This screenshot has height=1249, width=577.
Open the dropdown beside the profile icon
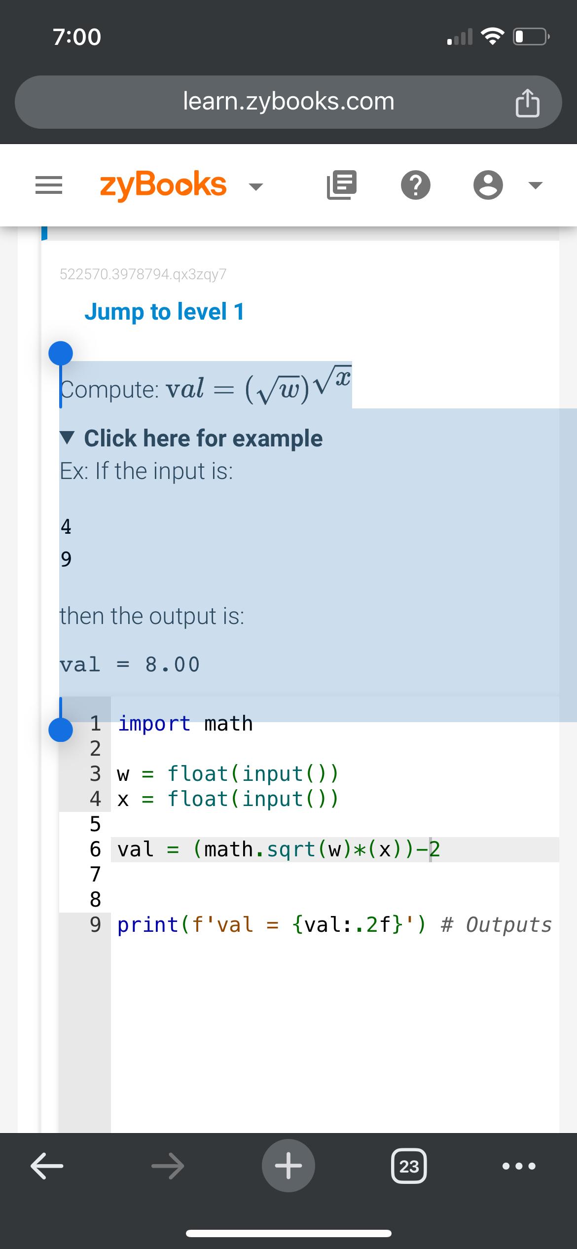[535, 184]
